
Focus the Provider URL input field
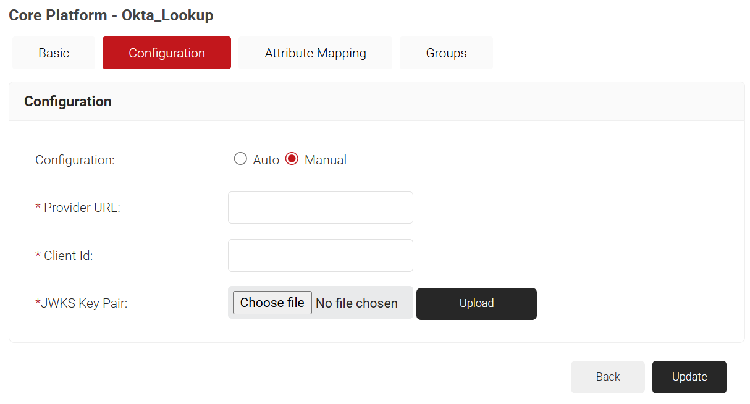point(320,208)
